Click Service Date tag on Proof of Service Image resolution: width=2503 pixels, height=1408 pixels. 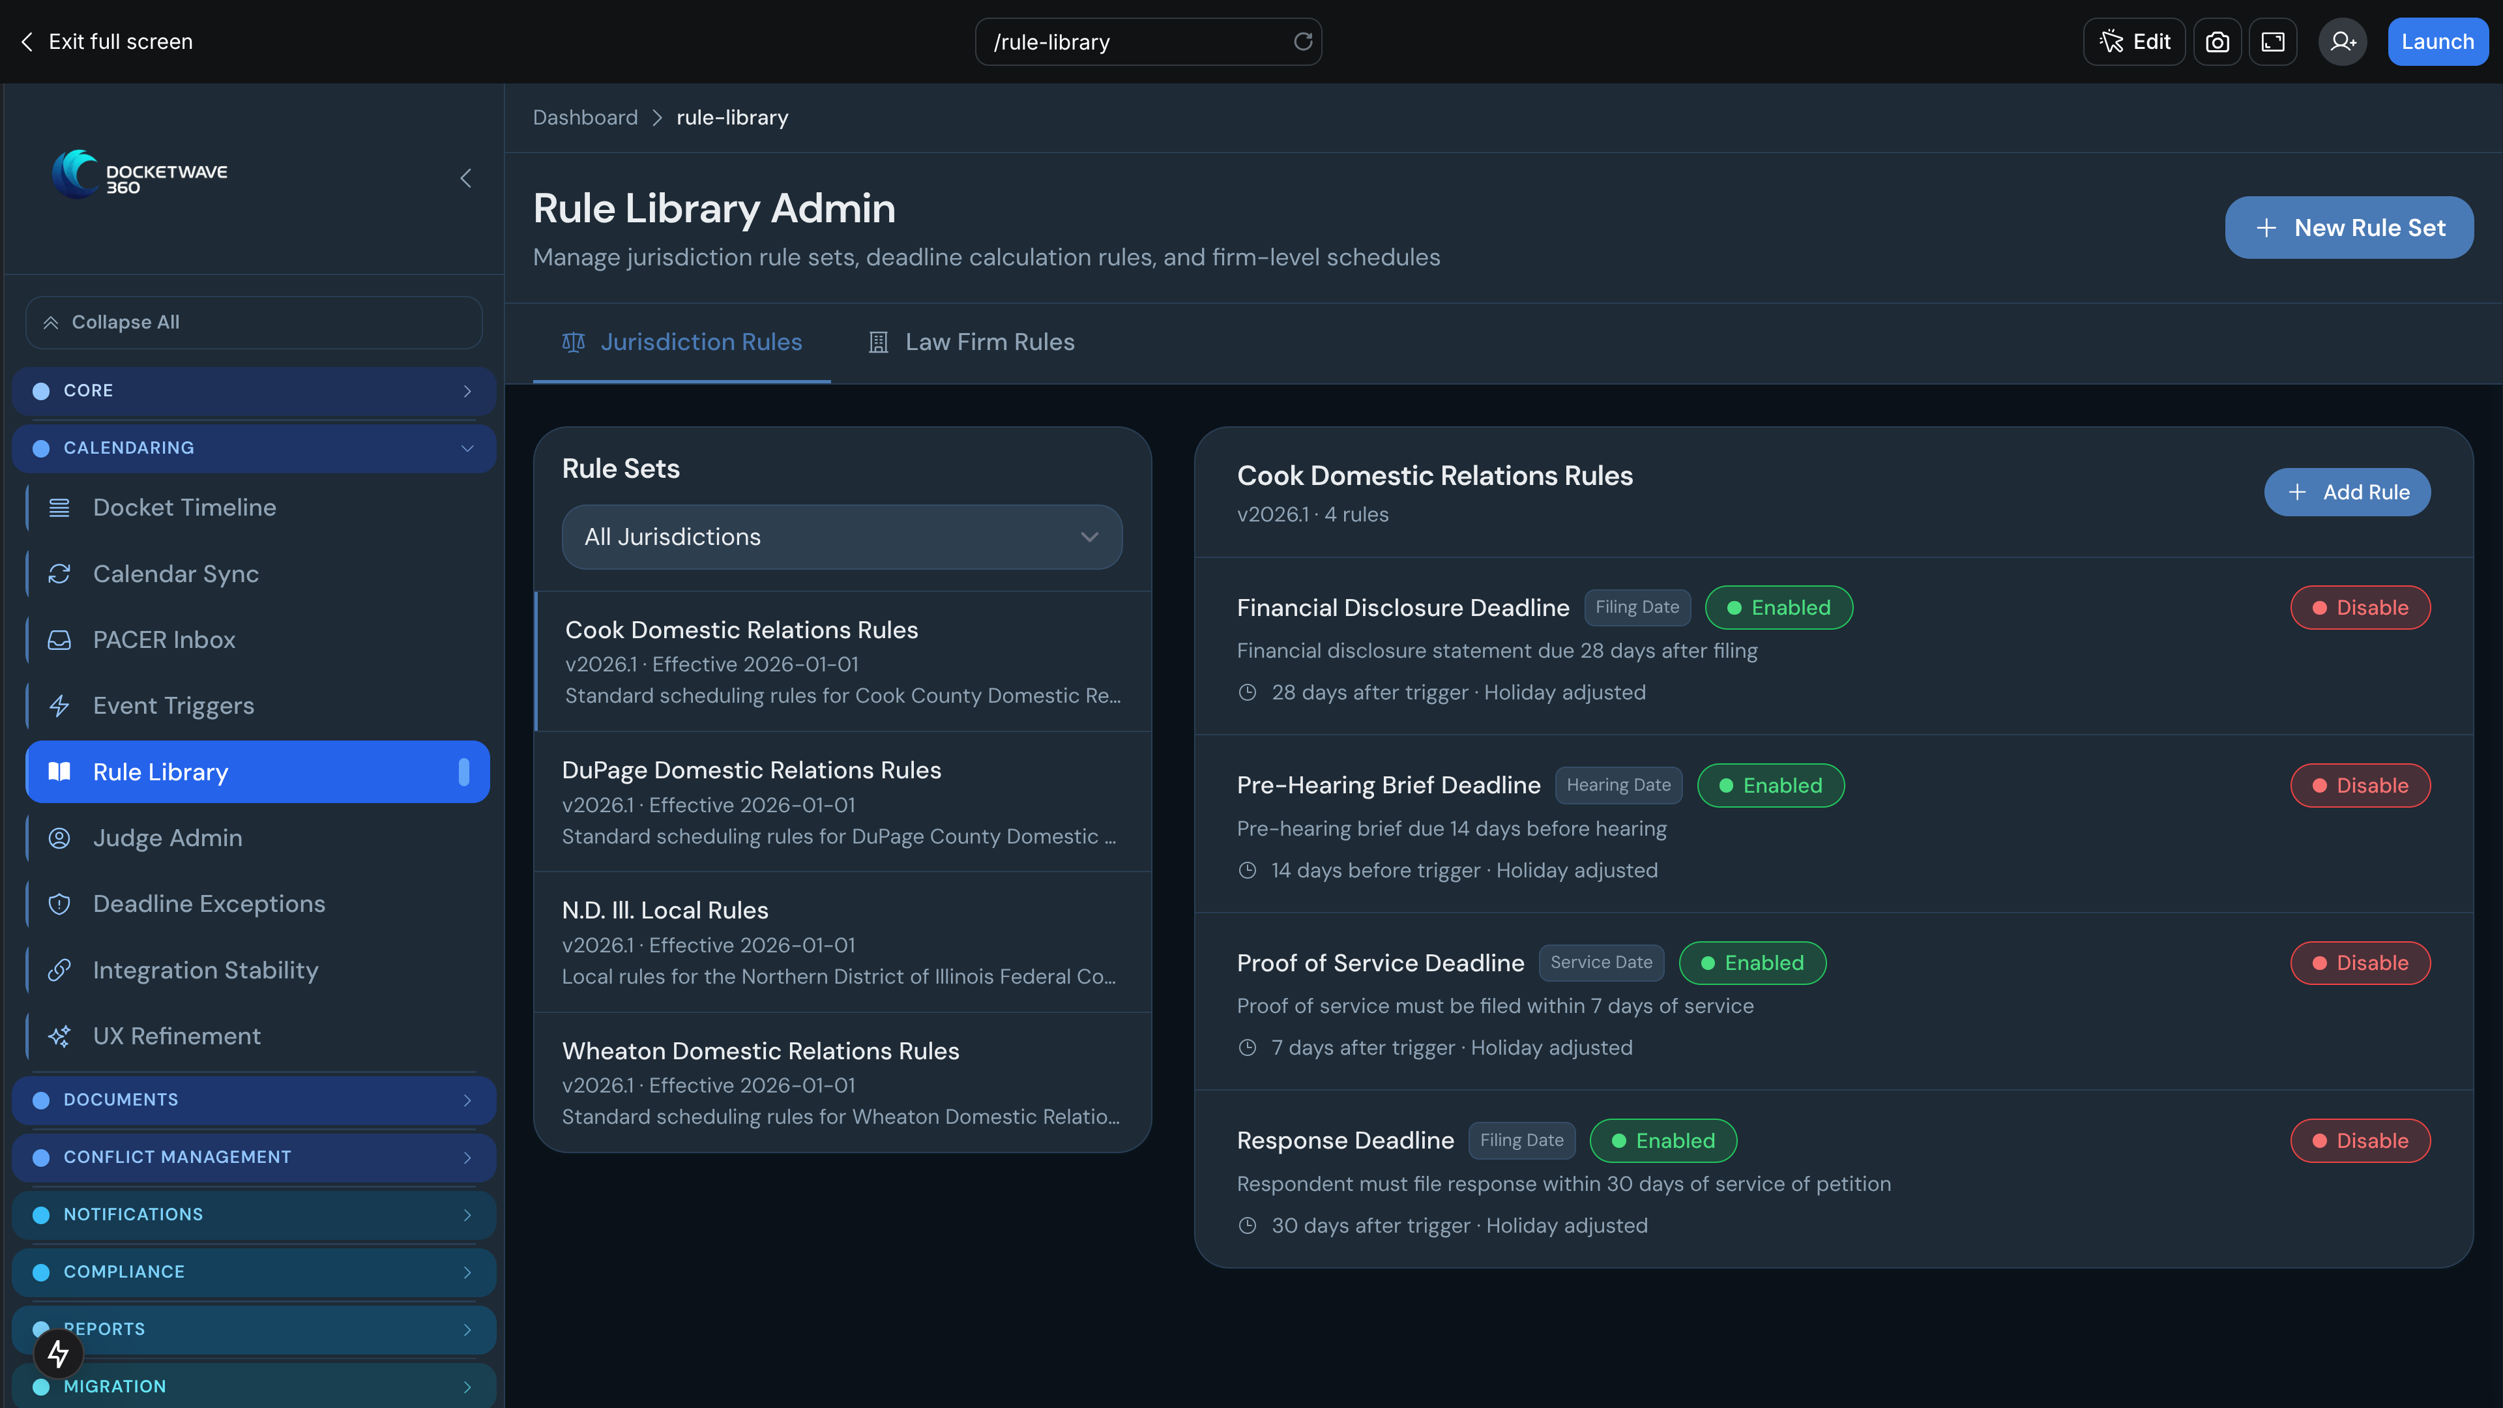1602,963
